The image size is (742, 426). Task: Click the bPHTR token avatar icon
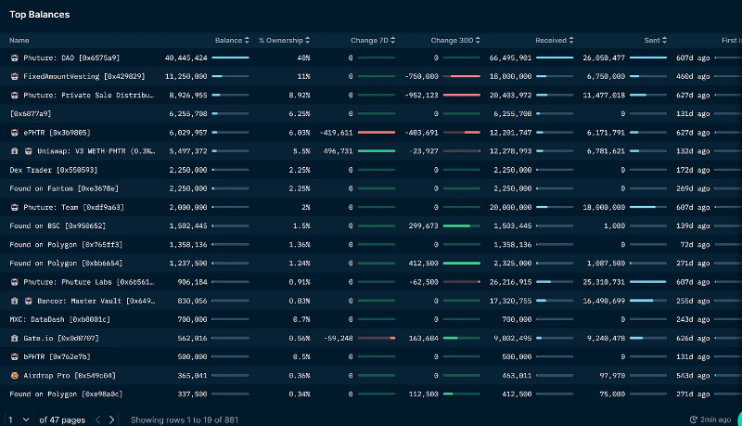15,356
